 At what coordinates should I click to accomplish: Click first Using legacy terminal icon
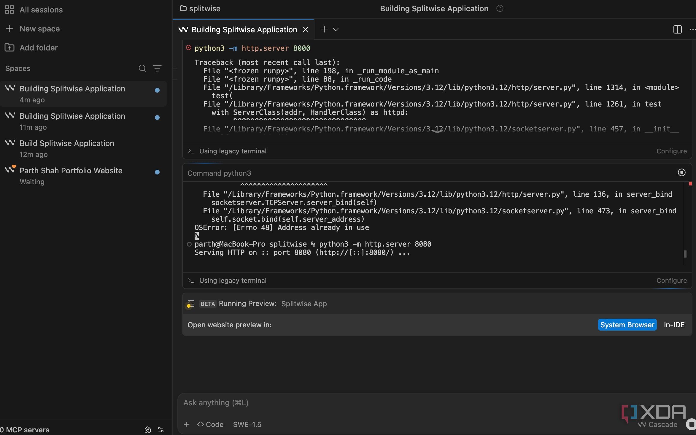coord(191,151)
